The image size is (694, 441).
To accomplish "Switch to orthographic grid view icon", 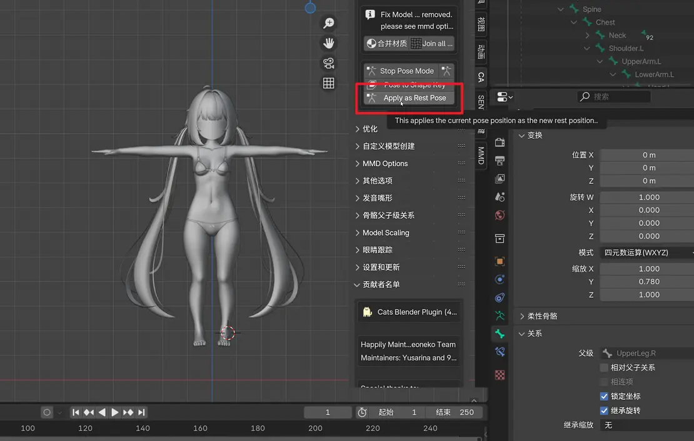I will click(x=328, y=83).
